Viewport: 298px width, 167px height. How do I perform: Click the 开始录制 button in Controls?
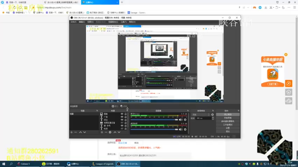click(x=228, y=118)
